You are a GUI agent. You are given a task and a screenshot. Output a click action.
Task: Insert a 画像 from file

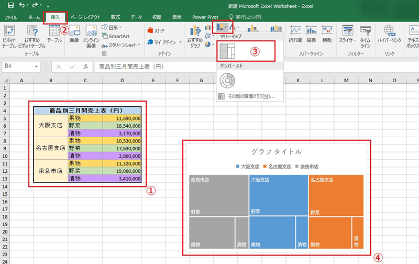tap(74, 34)
